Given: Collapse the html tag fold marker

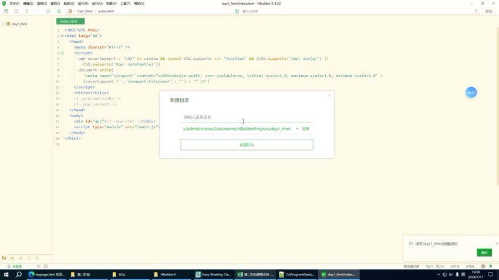Looking at the screenshot, I should 62,36.
